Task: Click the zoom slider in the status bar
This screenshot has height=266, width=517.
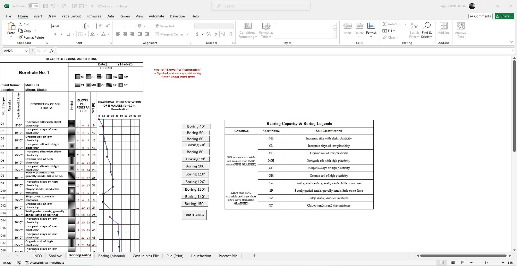Action: tap(485, 263)
